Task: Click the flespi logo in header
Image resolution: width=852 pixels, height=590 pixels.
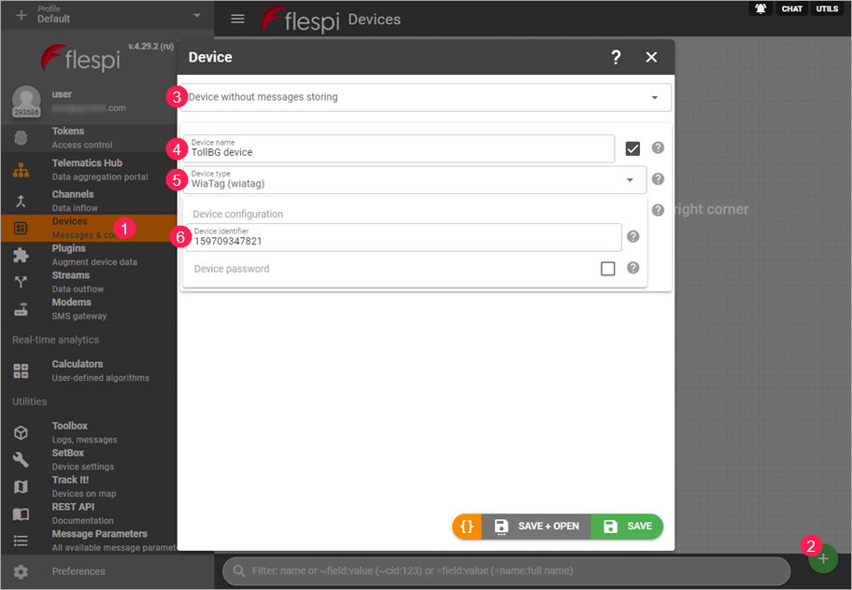Action: pyautogui.click(x=301, y=21)
